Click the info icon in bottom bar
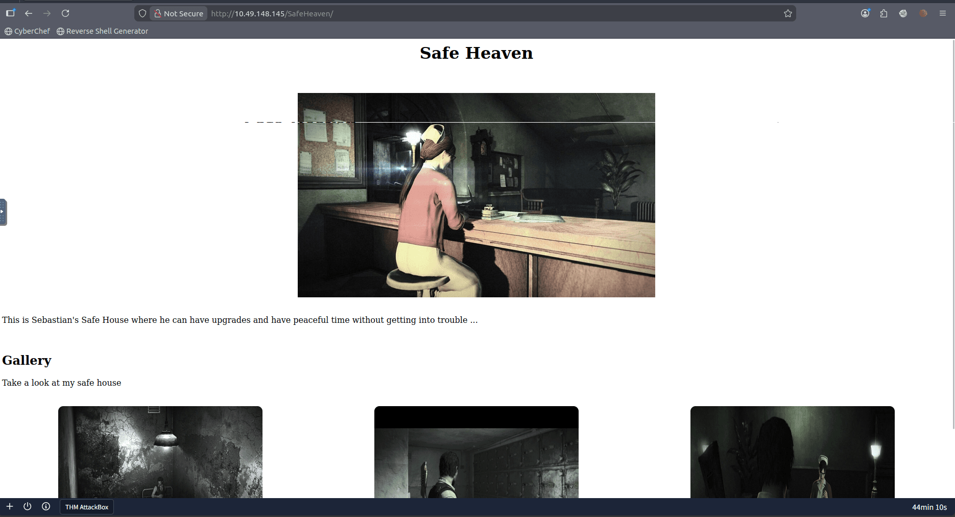955x517 pixels. click(x=46, y=506)
